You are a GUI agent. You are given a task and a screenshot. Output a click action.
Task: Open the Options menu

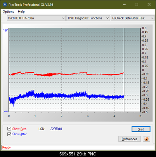(x=8, y=12)
